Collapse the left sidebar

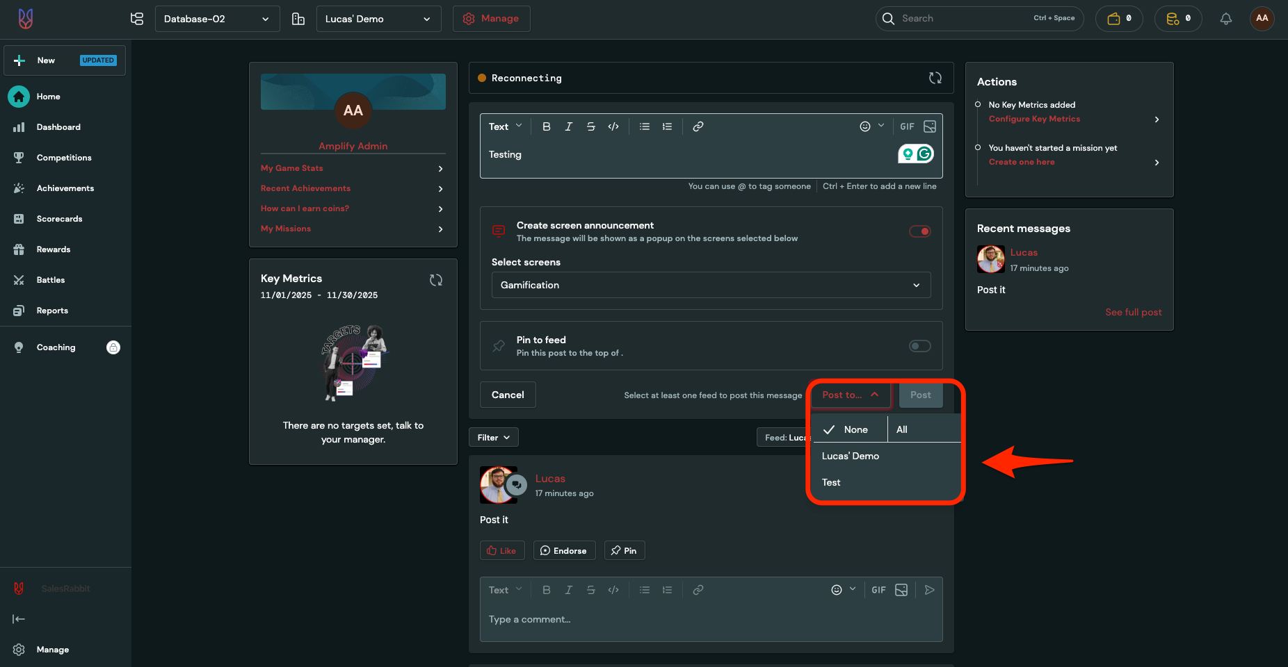pos(19,619)
